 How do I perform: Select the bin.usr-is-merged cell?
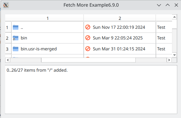coord(48,49)
